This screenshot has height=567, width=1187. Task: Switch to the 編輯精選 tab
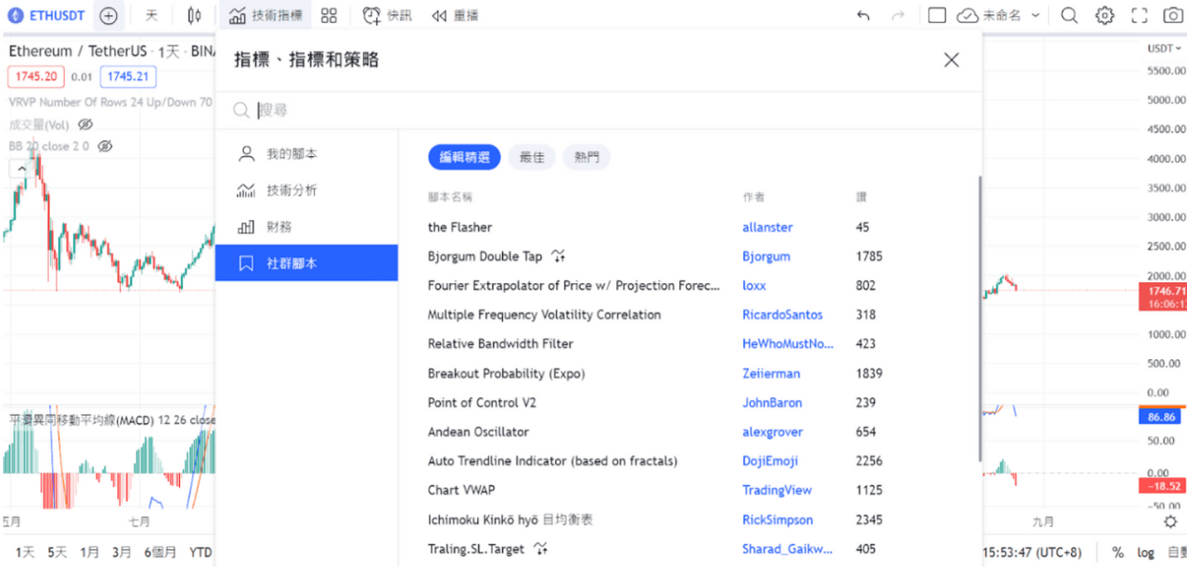point(464,158)
